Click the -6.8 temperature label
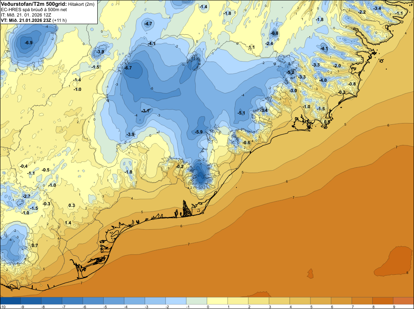Screen dimensions: 414x309 pos(274,33)
